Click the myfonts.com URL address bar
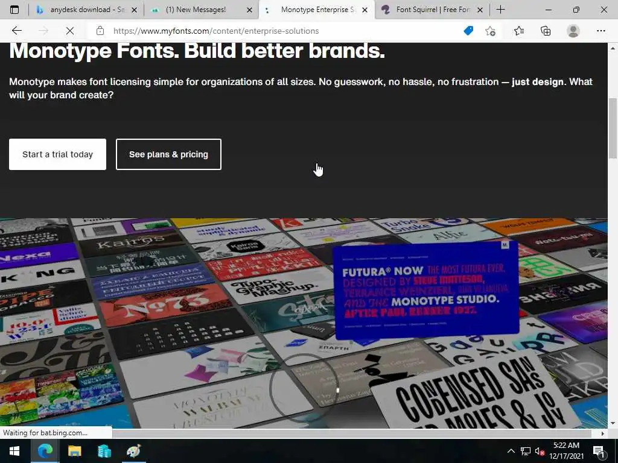This screenshot has height=463, width=618. (x=216, y=31)
